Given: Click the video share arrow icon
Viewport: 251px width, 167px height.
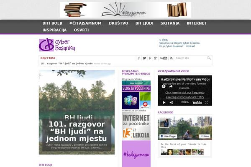Looking at the screenshot, I should click(x=171, y=86).
